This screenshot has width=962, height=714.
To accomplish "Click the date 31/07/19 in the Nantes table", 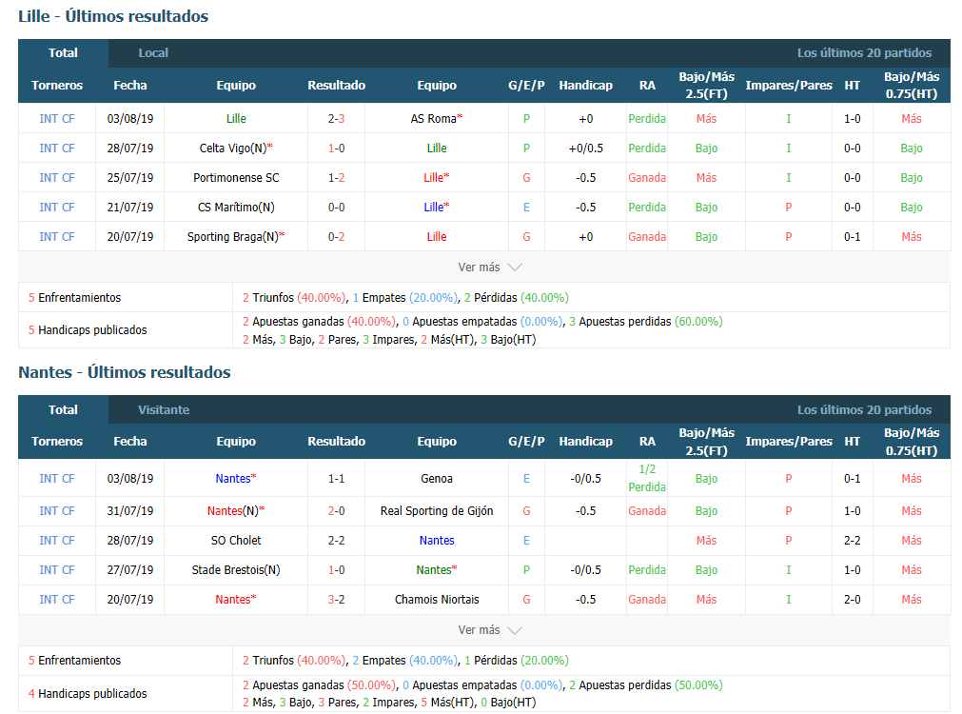I will coord(130,511).
